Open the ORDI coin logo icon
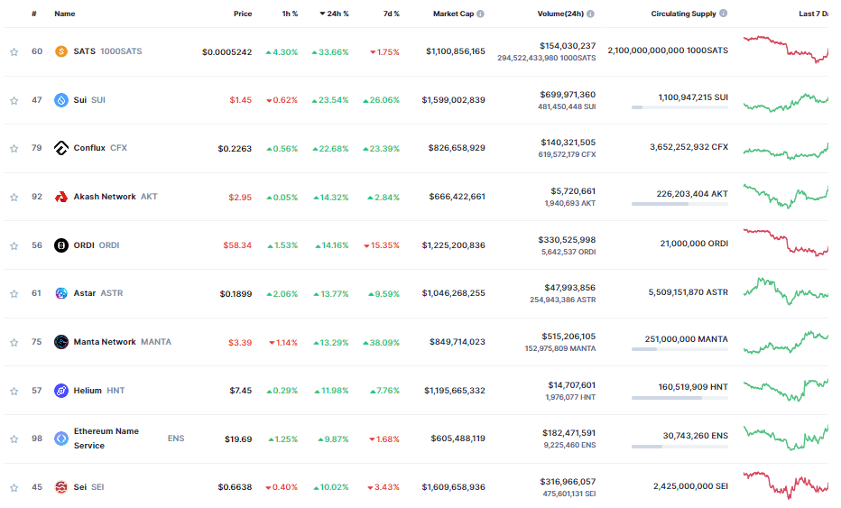 [61, 245]
